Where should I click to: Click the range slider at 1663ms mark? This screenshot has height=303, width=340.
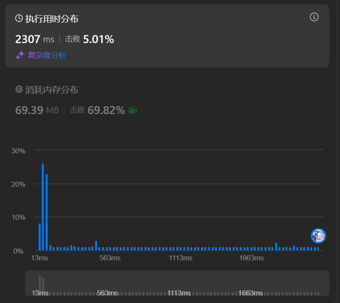click(x=250, y=293)
